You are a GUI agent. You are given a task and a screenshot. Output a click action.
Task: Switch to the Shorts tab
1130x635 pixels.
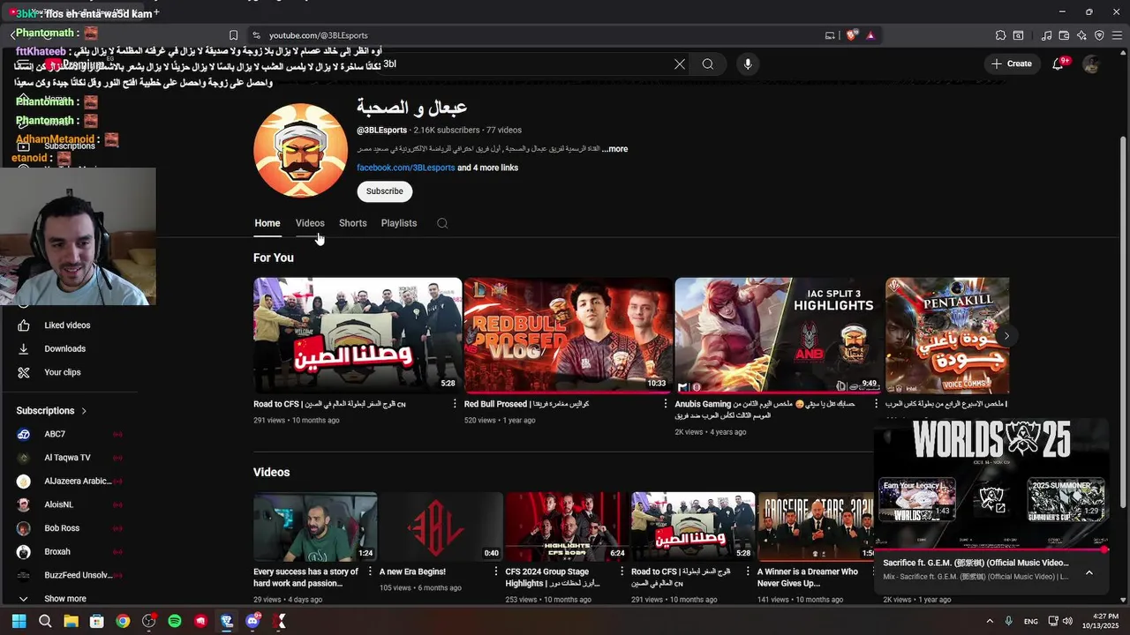pos(352,223)
